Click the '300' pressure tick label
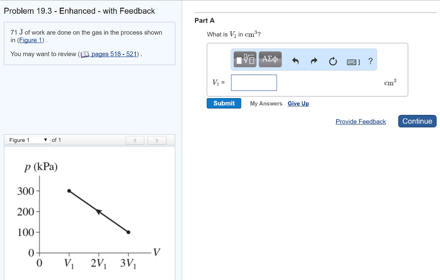 pyautogui.click(x=25, y=191)
